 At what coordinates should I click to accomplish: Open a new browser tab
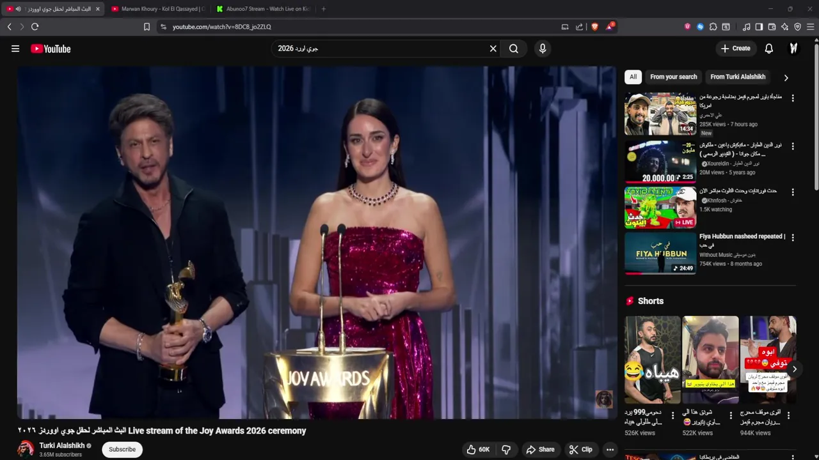(x=323, y=9)
